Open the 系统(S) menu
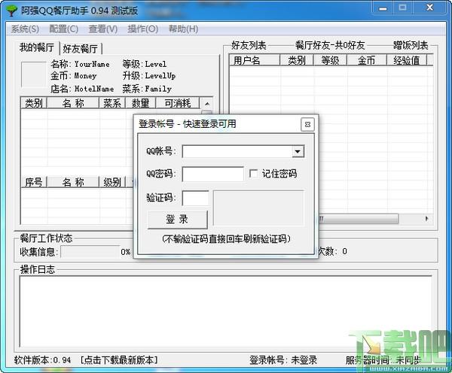This screenshot has width=452, height=373. click(25, 29)
